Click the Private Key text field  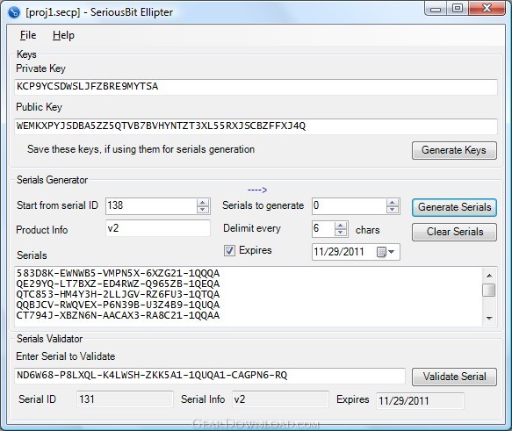click(256, 87)
